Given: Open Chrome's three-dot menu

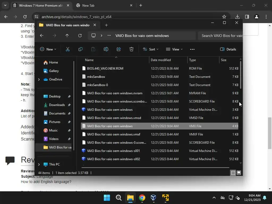Looking at the screenshot, I should tap(266, 17).
